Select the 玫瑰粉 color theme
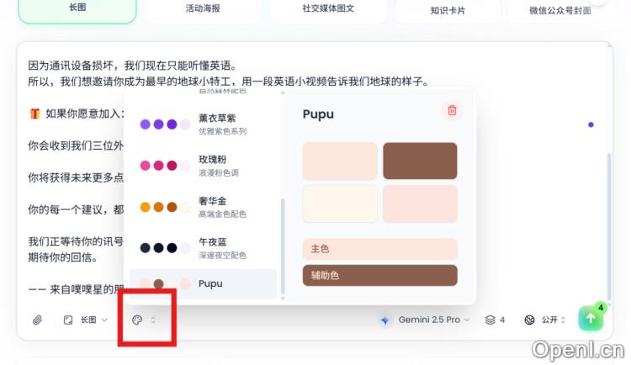Image resolution: width=631 pixels, height=365 pixels. (x=203, y=166)
